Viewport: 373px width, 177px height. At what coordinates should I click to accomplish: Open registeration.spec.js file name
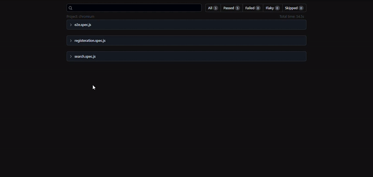click(x=90, y=41)
